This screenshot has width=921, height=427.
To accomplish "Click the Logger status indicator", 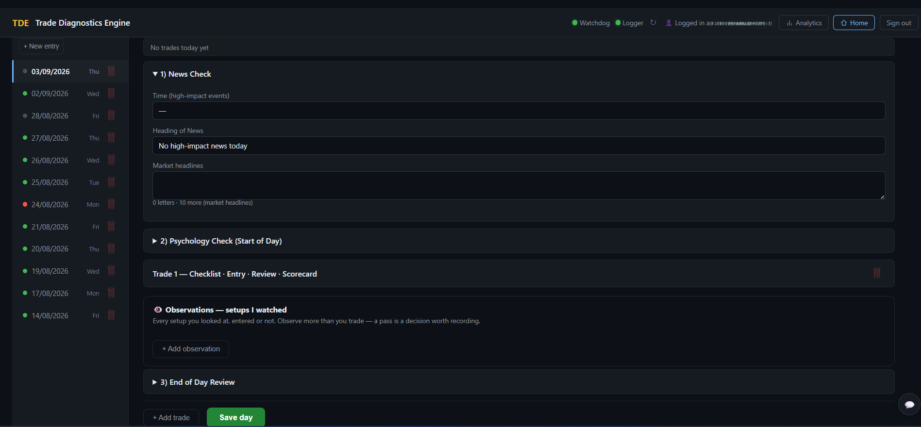I will tap(629, 23).
